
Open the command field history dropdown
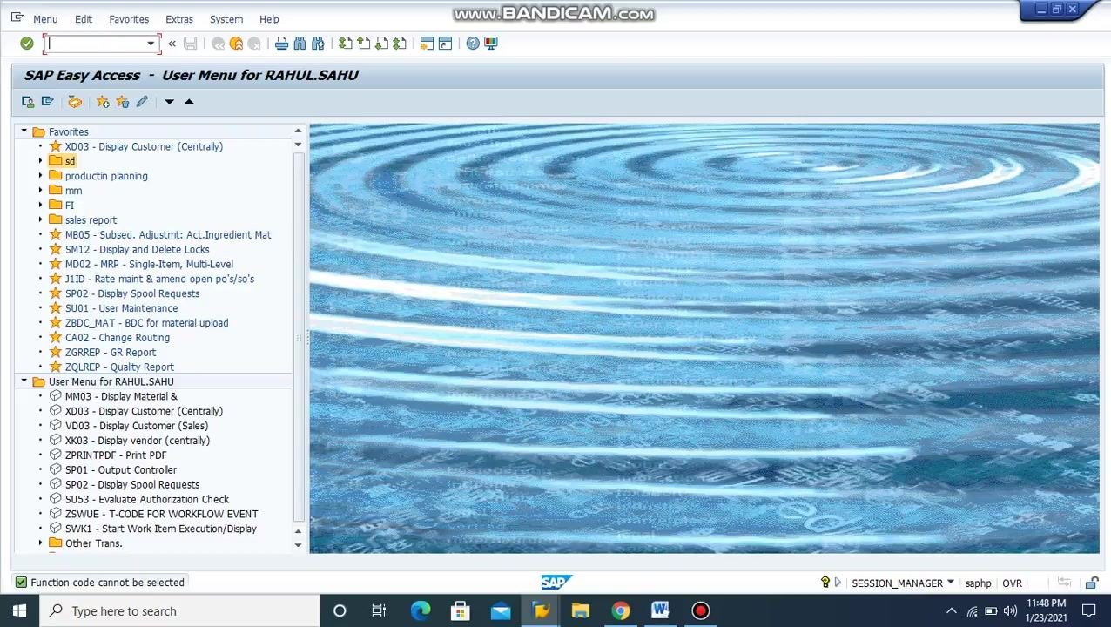(151, 44)
